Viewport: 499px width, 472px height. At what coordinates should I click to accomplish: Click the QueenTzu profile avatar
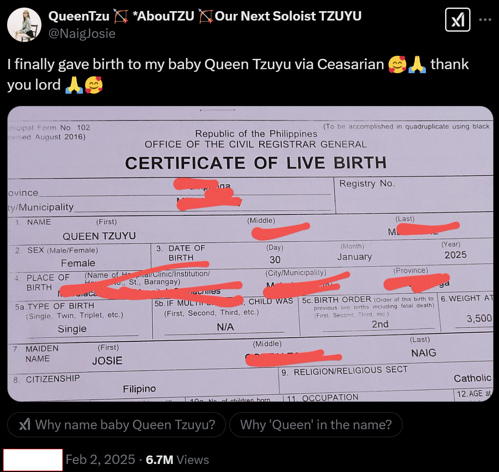[24, 25]
